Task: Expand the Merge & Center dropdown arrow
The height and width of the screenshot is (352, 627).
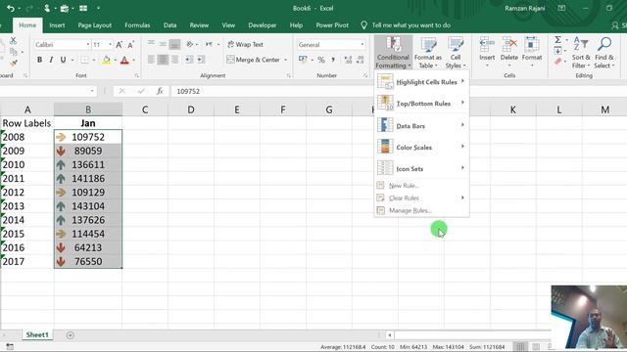Action: point(285,60)
